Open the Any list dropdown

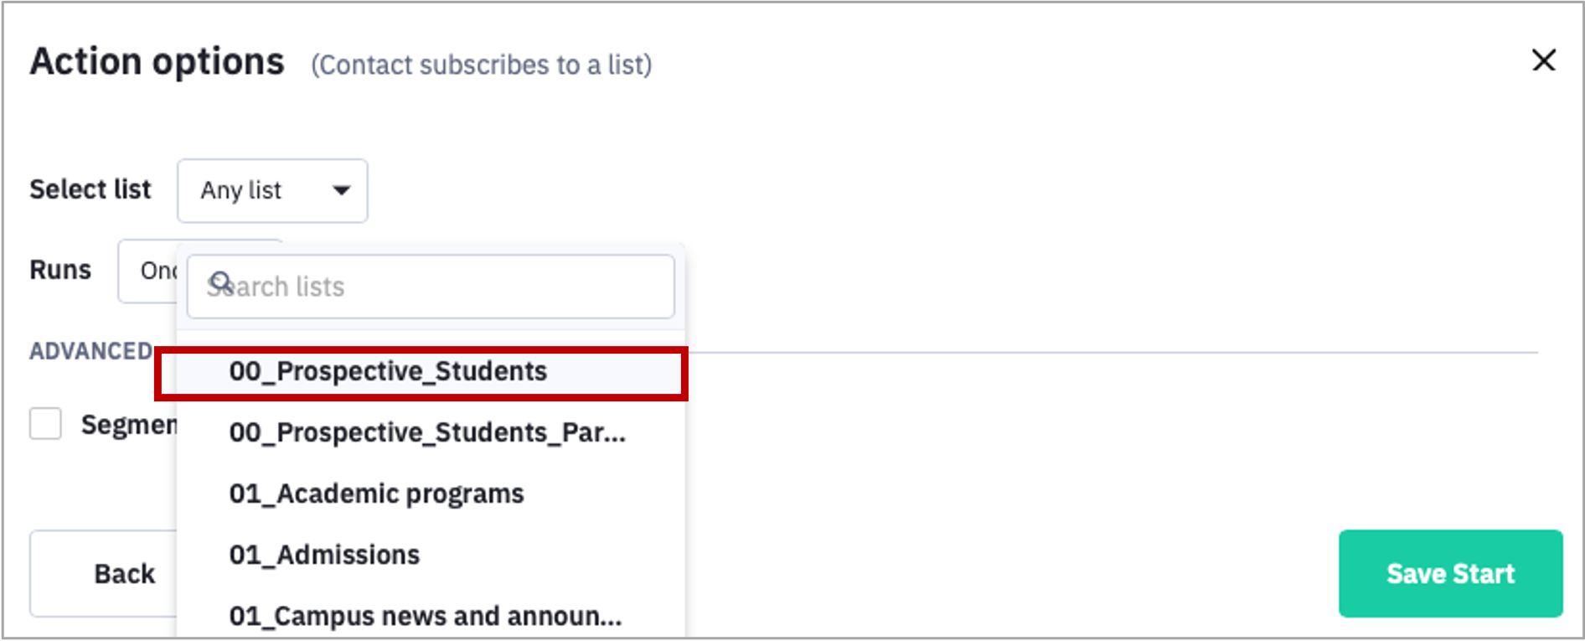(272, 190)
